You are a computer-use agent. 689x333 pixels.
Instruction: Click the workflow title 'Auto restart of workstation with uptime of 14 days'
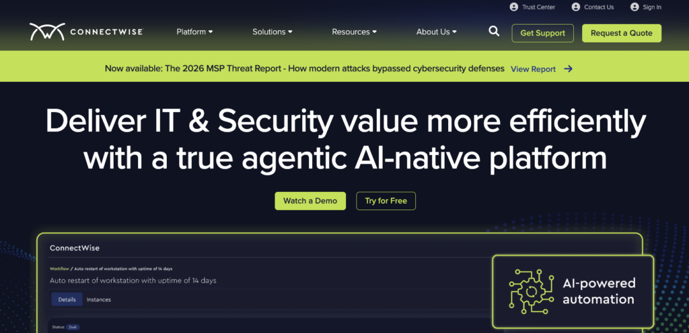coord(133,281)
